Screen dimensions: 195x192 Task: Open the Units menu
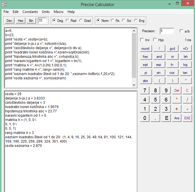coord(46,12)
